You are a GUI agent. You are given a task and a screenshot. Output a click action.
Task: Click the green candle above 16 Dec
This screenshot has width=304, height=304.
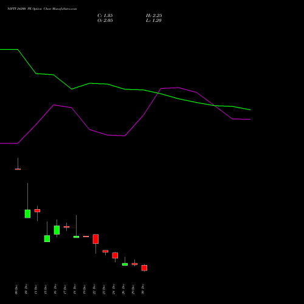pos(57,230)
